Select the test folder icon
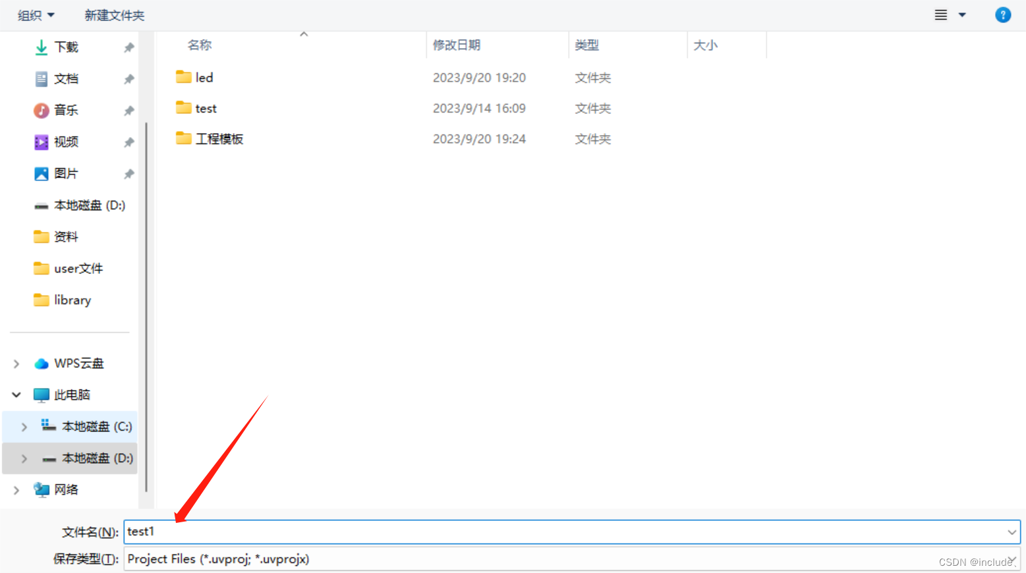1026x573 pixels. click(x=184, y=107)
